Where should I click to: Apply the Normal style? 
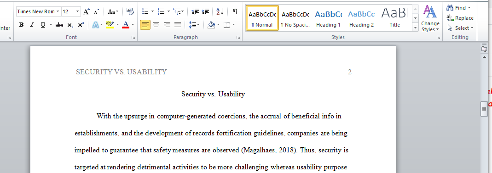click(262, 18)
